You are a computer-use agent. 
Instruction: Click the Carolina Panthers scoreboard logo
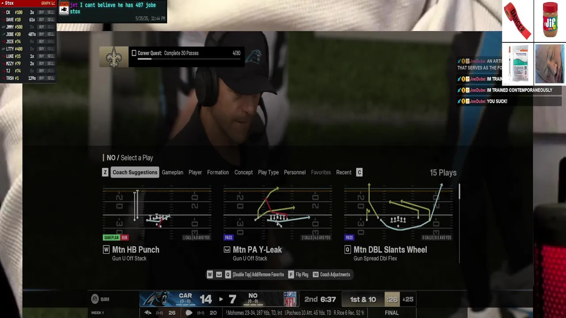tap(158, 299)
